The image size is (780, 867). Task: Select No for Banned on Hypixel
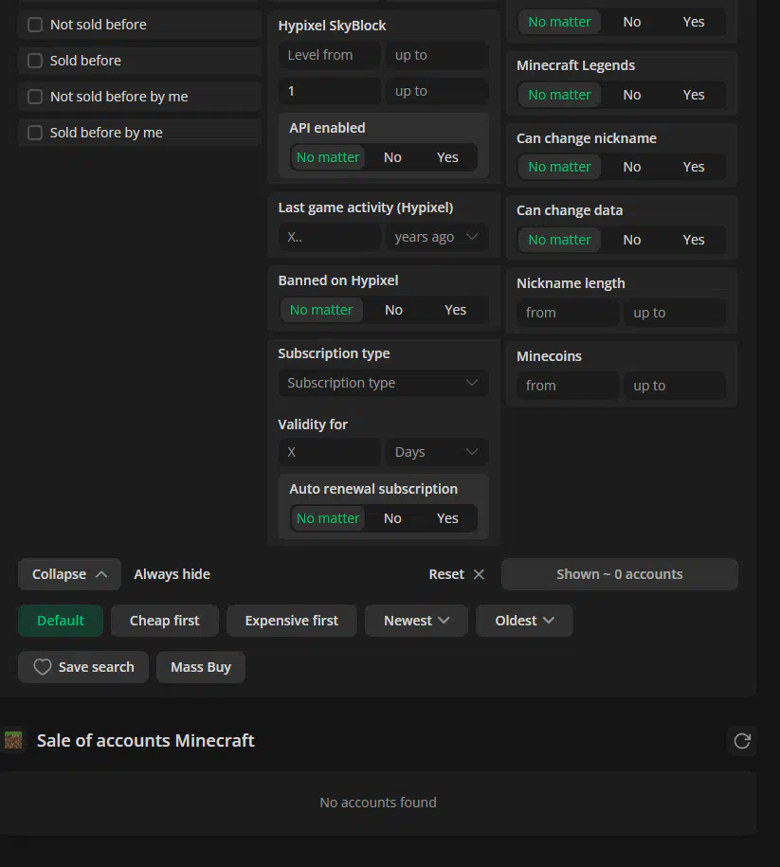pyautogui.click(x=393, y=310)
